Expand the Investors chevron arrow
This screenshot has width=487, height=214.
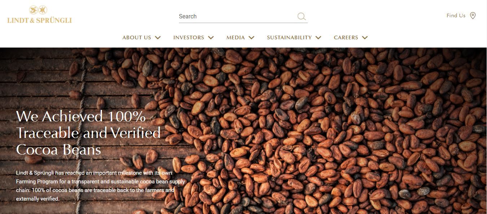coord(211,37)
